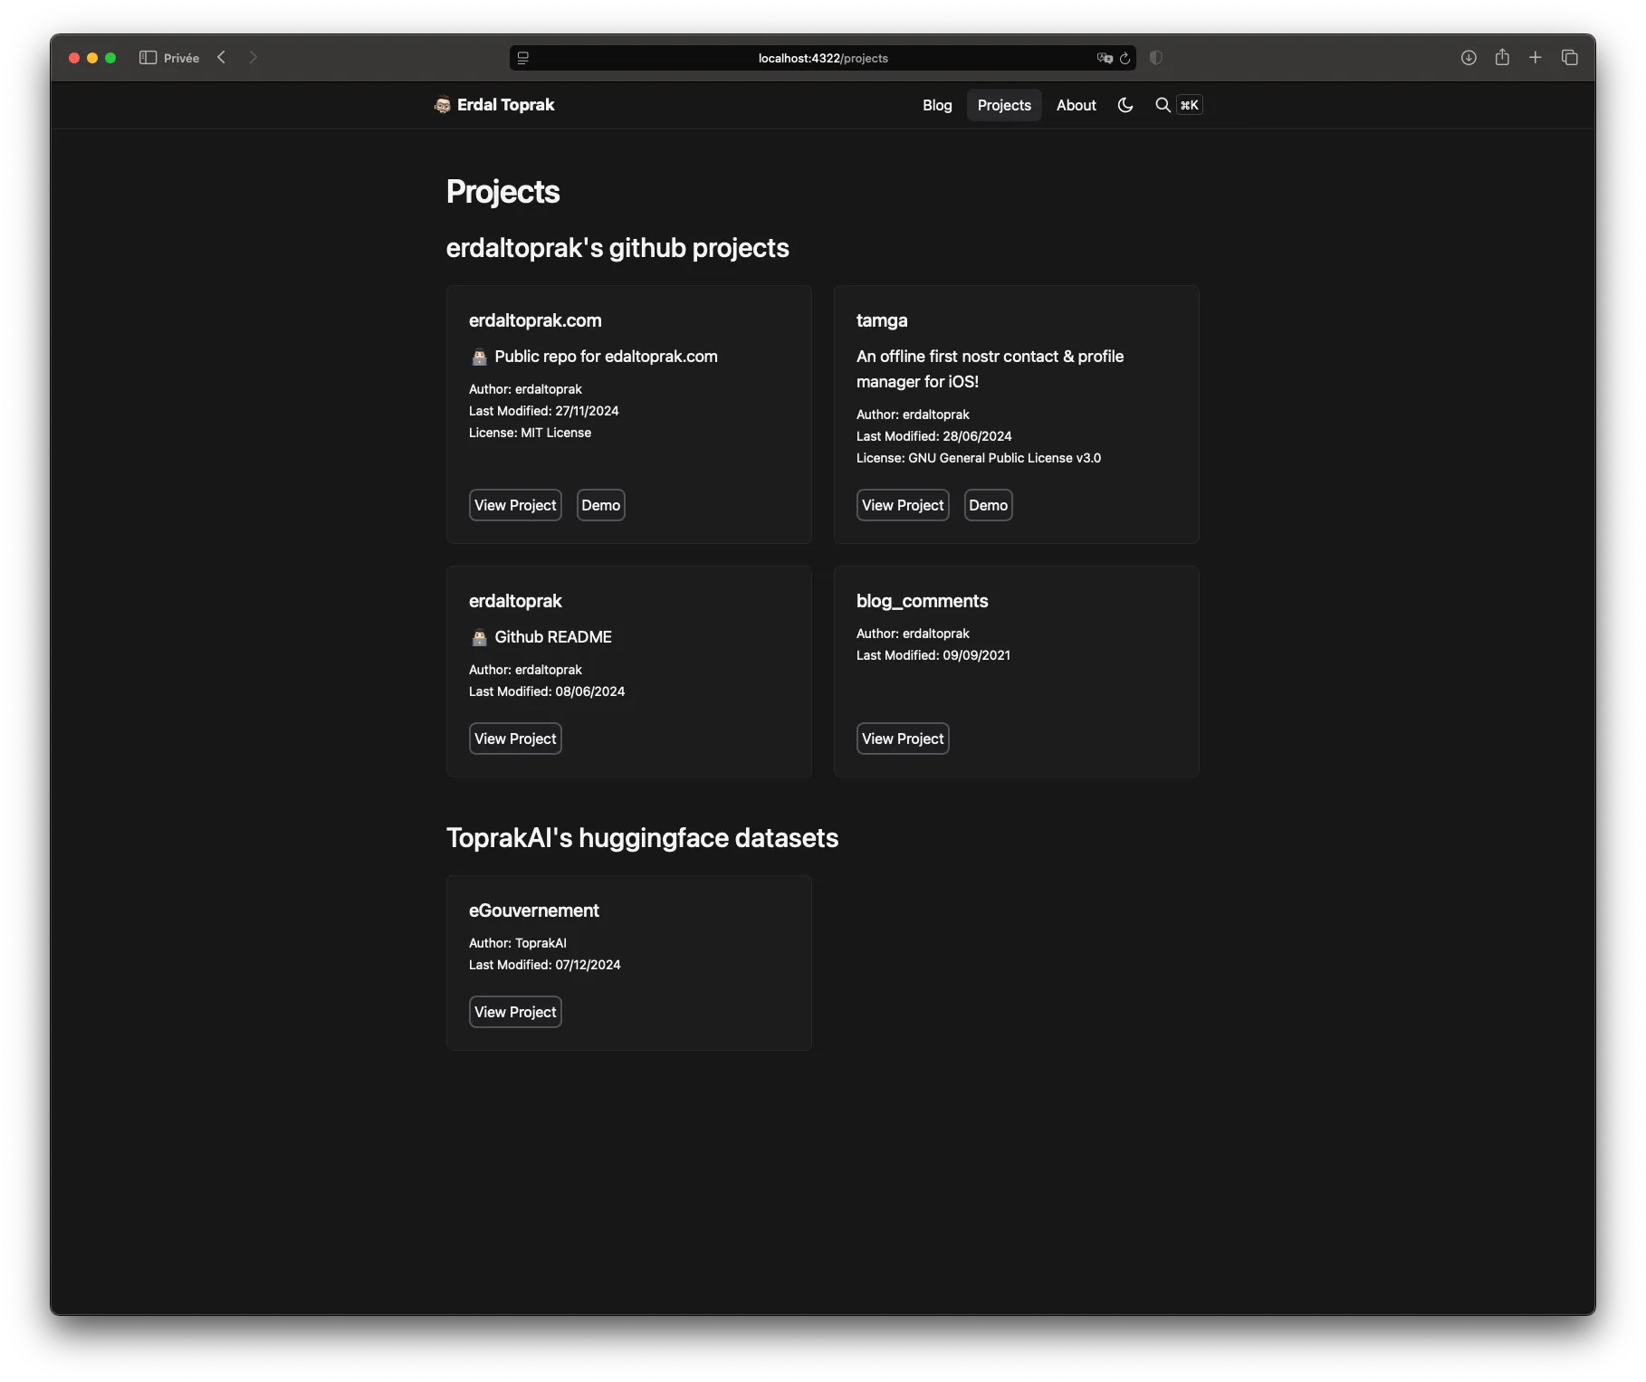The width and height of the screenshot is (1646, 1382).
Task: Click the Safari sidebar toggle icon
Action: click(148, 58)
